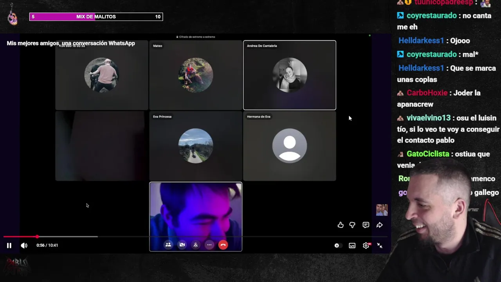Image resolution: width=501 pixels, height=282 pixels.
Task: Select Mateo's call tile
Action: click(196, 75)
